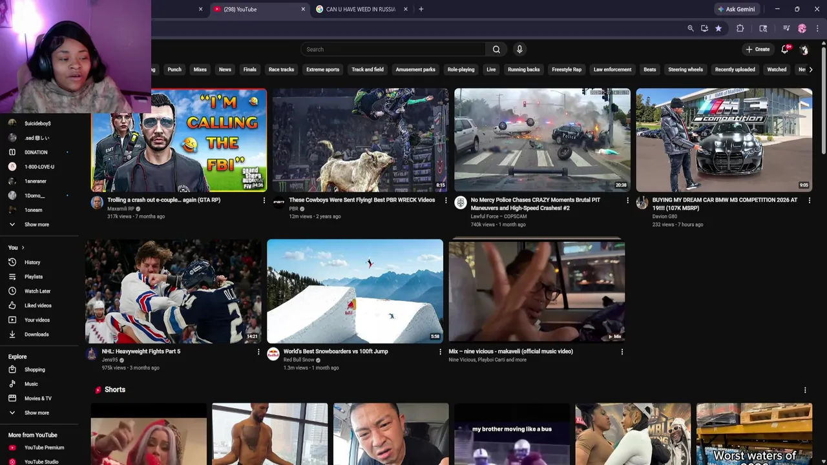This screenshot has width=827, height=465.
Task: Open the BMW M3 Competition thumbnail
Action: (724, 140)
